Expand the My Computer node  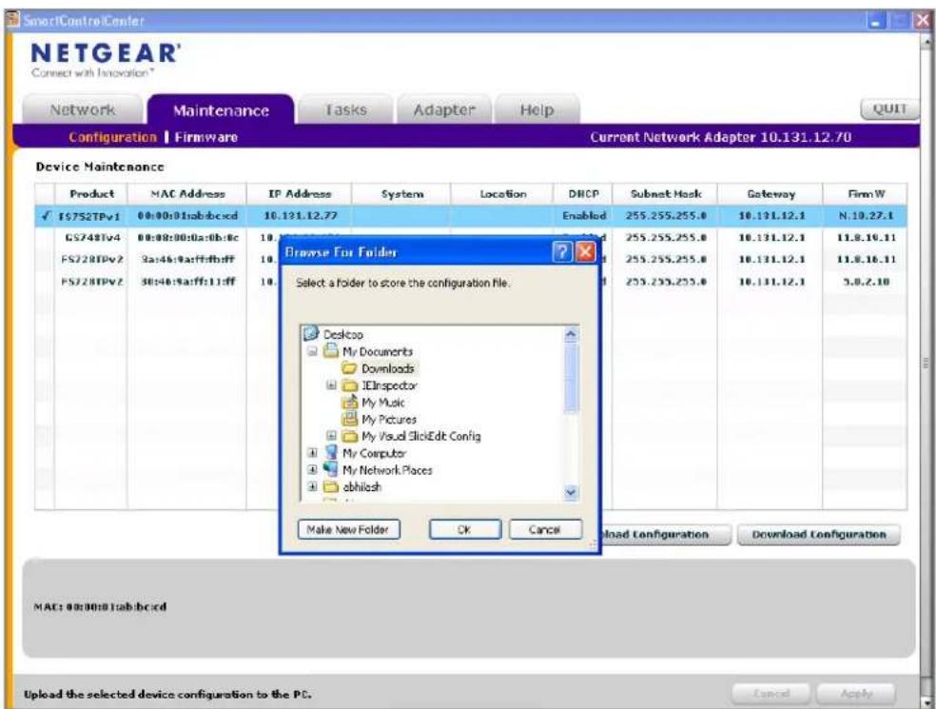pyautogui.click(x=312, y=453)
